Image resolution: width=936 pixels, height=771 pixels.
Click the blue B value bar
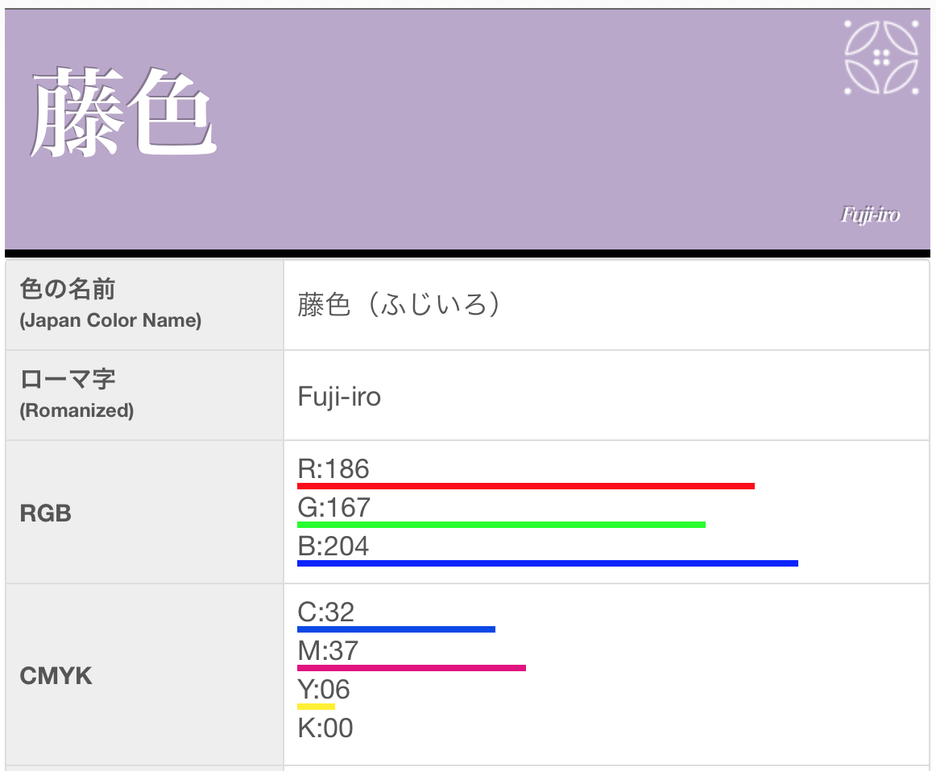coord(548,563)
